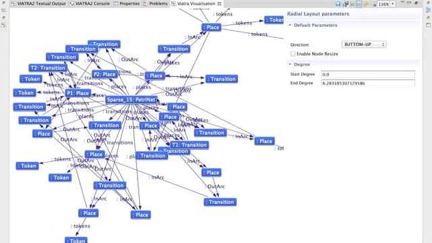
Task: Click the small icon just left of the 116% zoom box
Action: [x=375, y=5]
